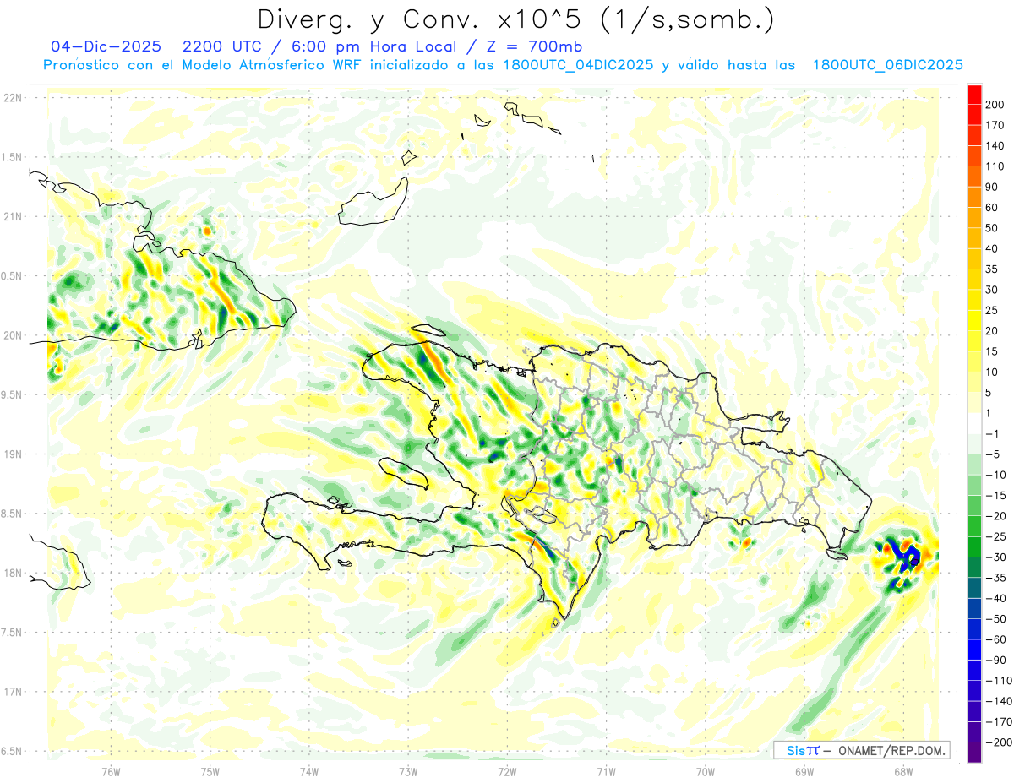
Task: Click the legend value '-60'
Action: click(998, 639)
